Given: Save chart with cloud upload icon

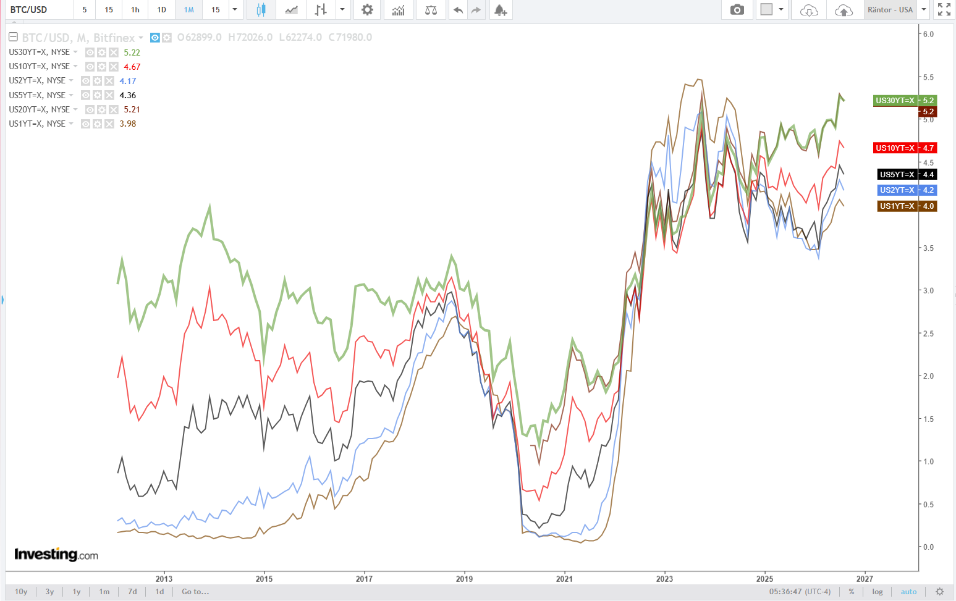Looking at the screenshot, I should click(844, 10).
